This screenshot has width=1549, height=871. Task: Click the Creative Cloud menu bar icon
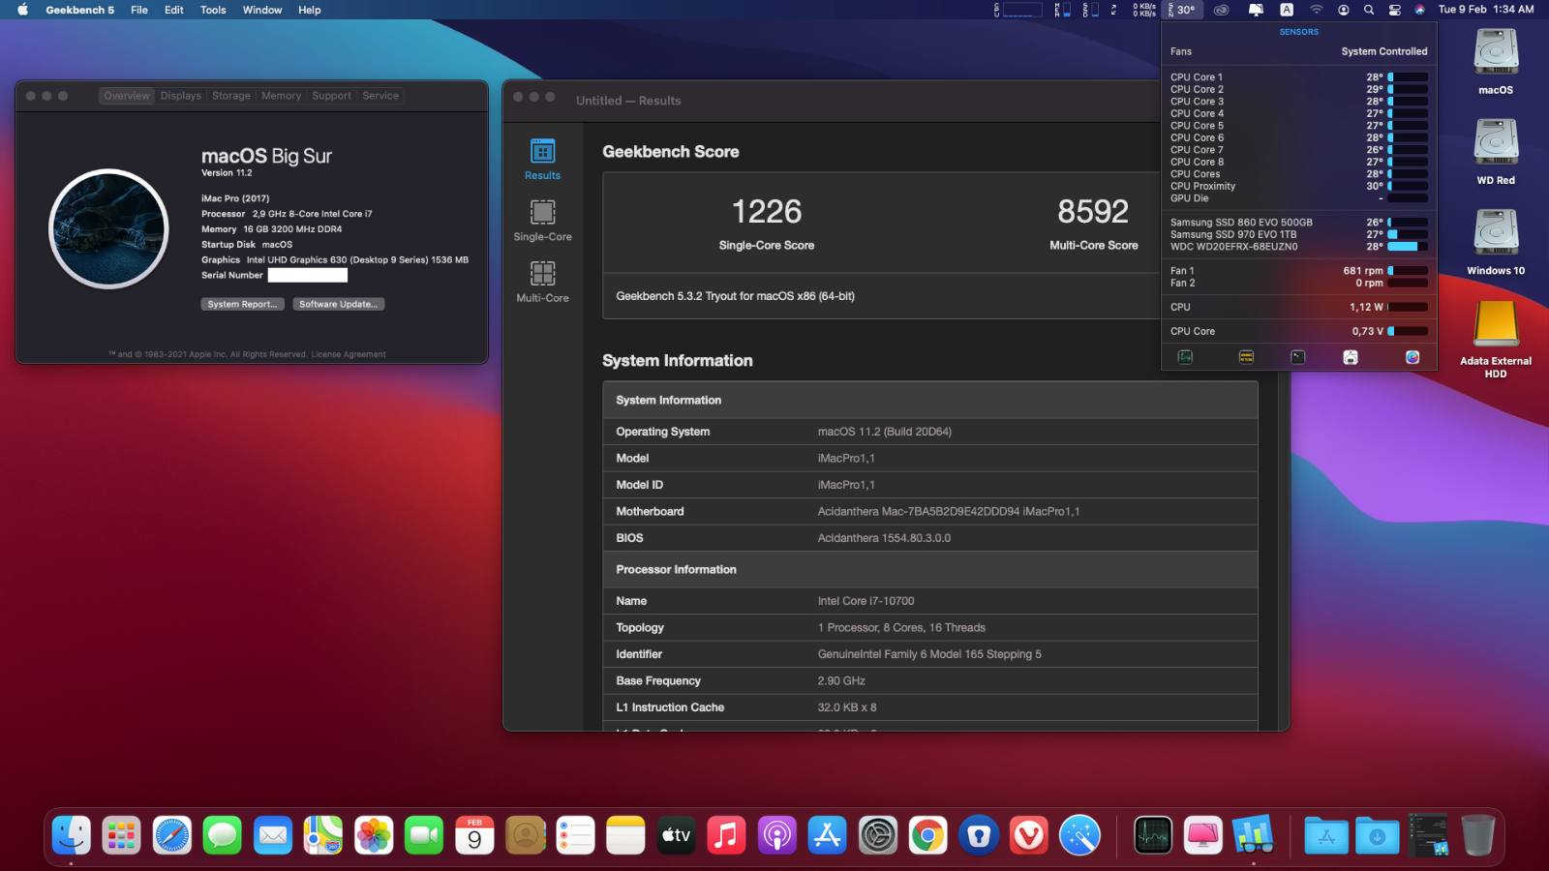(1222, 10)
